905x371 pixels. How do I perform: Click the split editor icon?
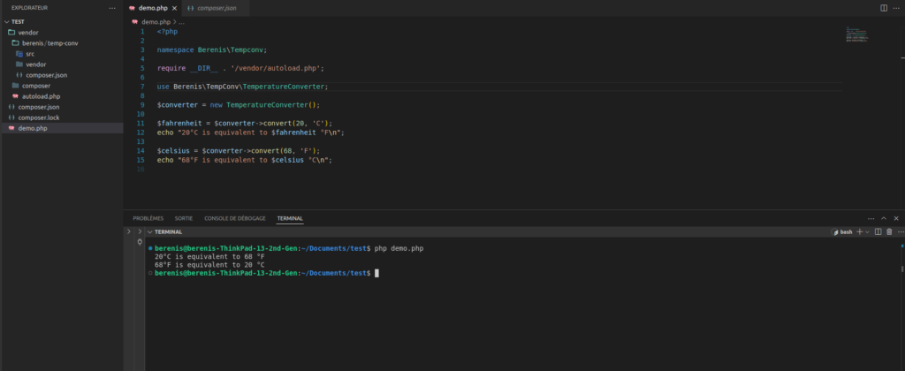(883, 8)
